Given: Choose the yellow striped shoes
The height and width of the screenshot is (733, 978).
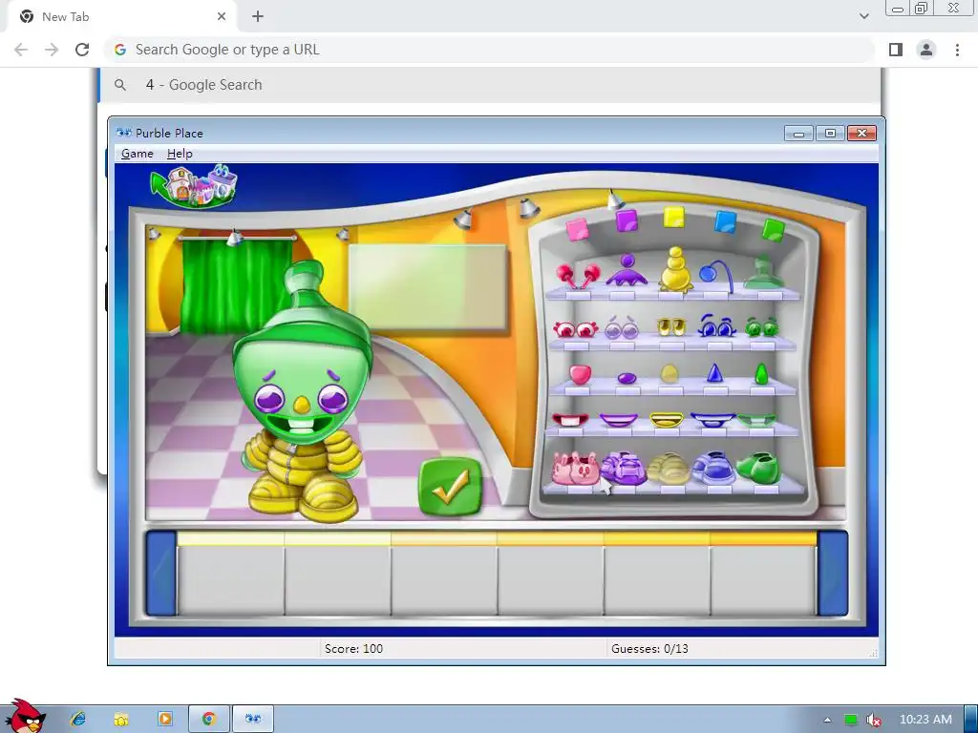Looking at the screenshot, I should tap(669, 469).
